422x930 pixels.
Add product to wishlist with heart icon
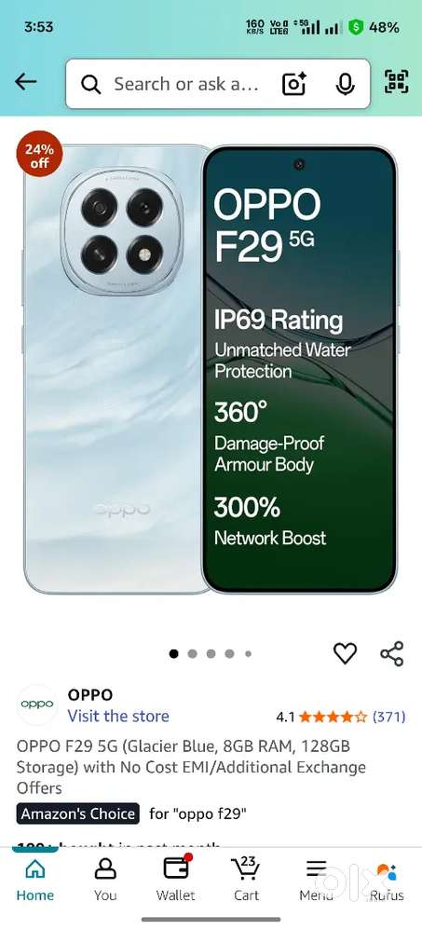[345, 653]
